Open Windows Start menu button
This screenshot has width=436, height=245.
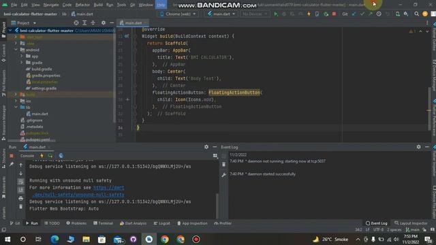7,239
